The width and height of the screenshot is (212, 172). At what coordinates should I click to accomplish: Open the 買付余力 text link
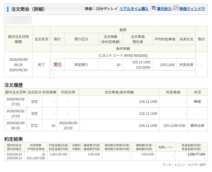[164, 8]
